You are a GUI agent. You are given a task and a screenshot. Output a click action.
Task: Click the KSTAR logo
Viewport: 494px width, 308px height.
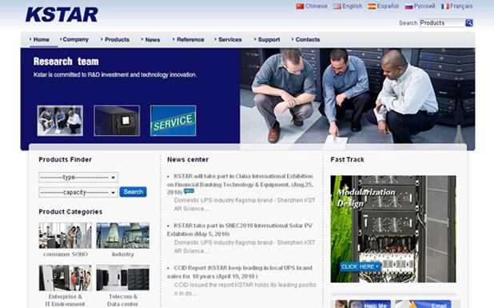click(62, 15)
